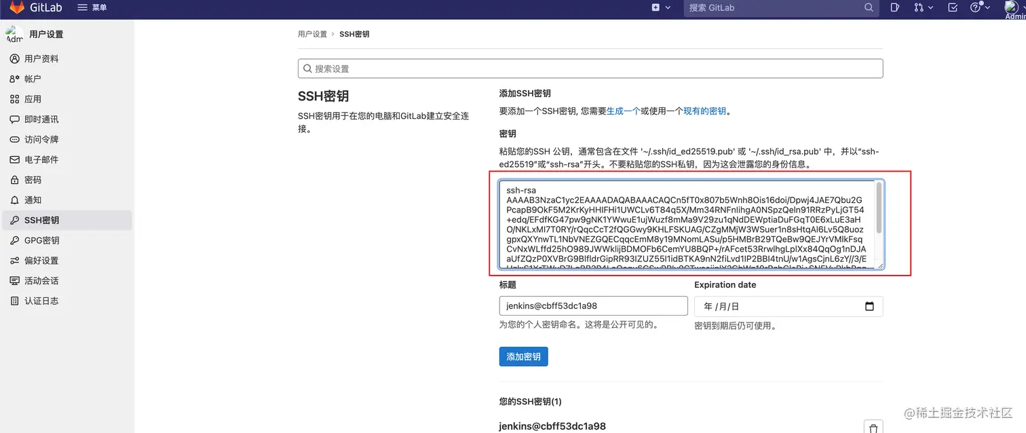Click the 偏好设置 sliders icon

tap(14, 261)
